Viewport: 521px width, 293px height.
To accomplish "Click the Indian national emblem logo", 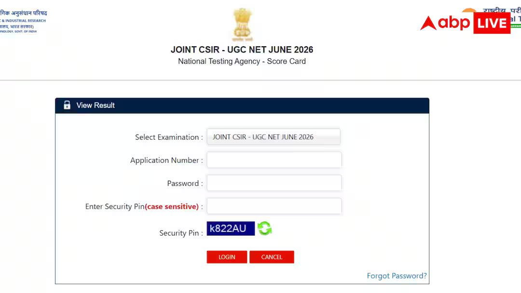I will (x=242, y=25).
